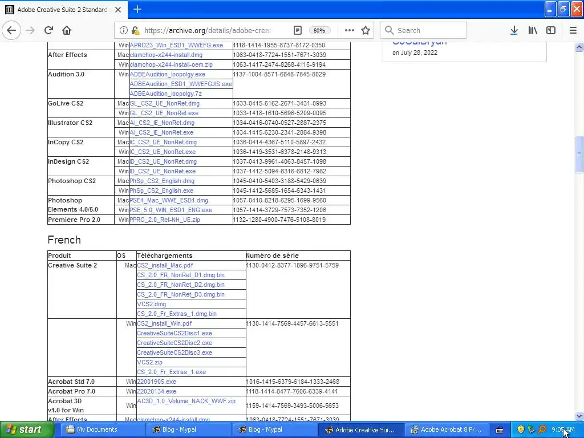Go back using the browser back arrow
The image size is (584, 438).
click(11, 30)
